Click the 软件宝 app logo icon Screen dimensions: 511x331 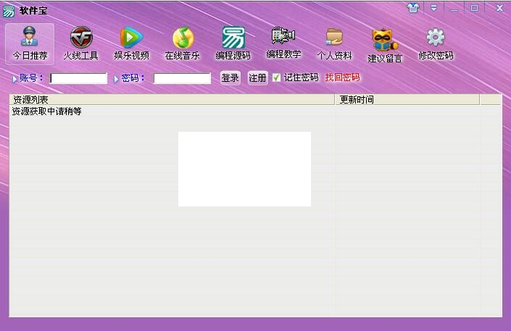9,11
